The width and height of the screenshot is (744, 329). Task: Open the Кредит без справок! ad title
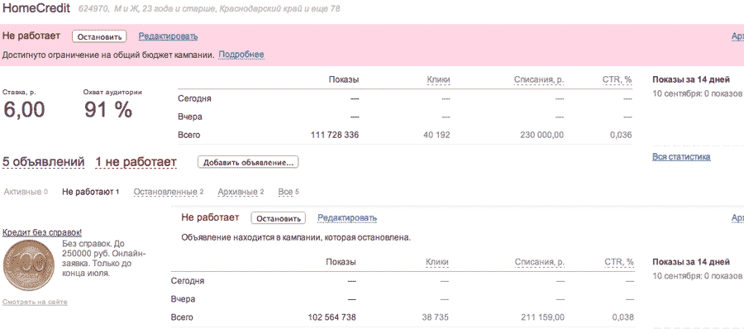coord(42,232)
